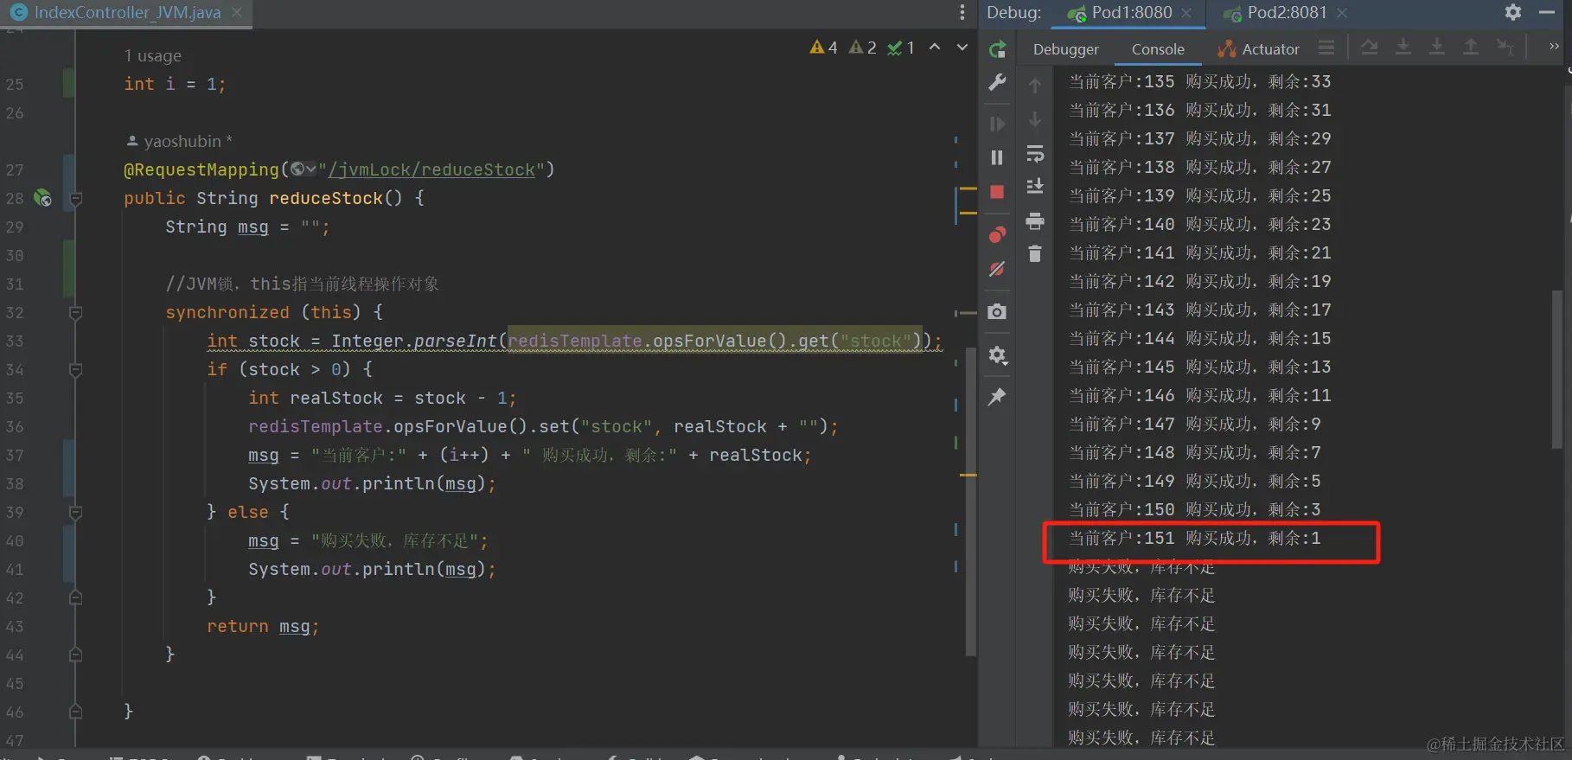Click console line '当前客户:151 购买成功, 剩余:1'
1572x760 pixels.
point(1194,538)
